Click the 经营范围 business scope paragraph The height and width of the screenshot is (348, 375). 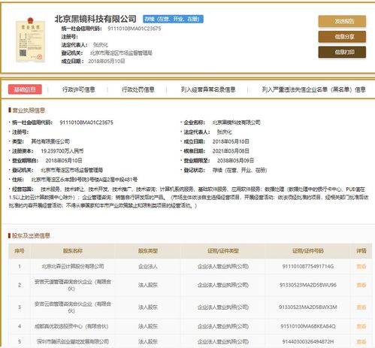(x=189, y=198)
